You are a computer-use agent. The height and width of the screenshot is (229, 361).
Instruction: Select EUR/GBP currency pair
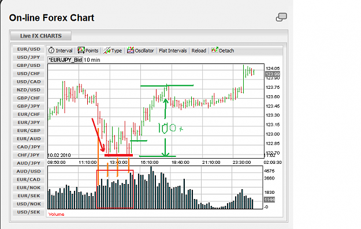tap(28, 130)
